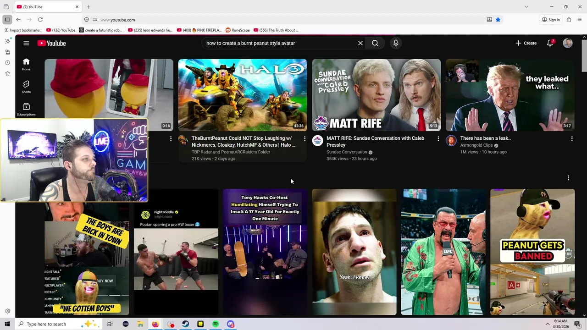Click the YouTube logo

(51, 43)
